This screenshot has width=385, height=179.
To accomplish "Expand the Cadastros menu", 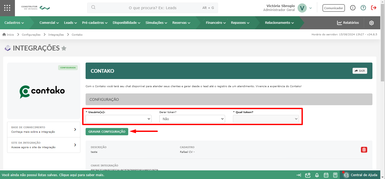I will point(14,23).
